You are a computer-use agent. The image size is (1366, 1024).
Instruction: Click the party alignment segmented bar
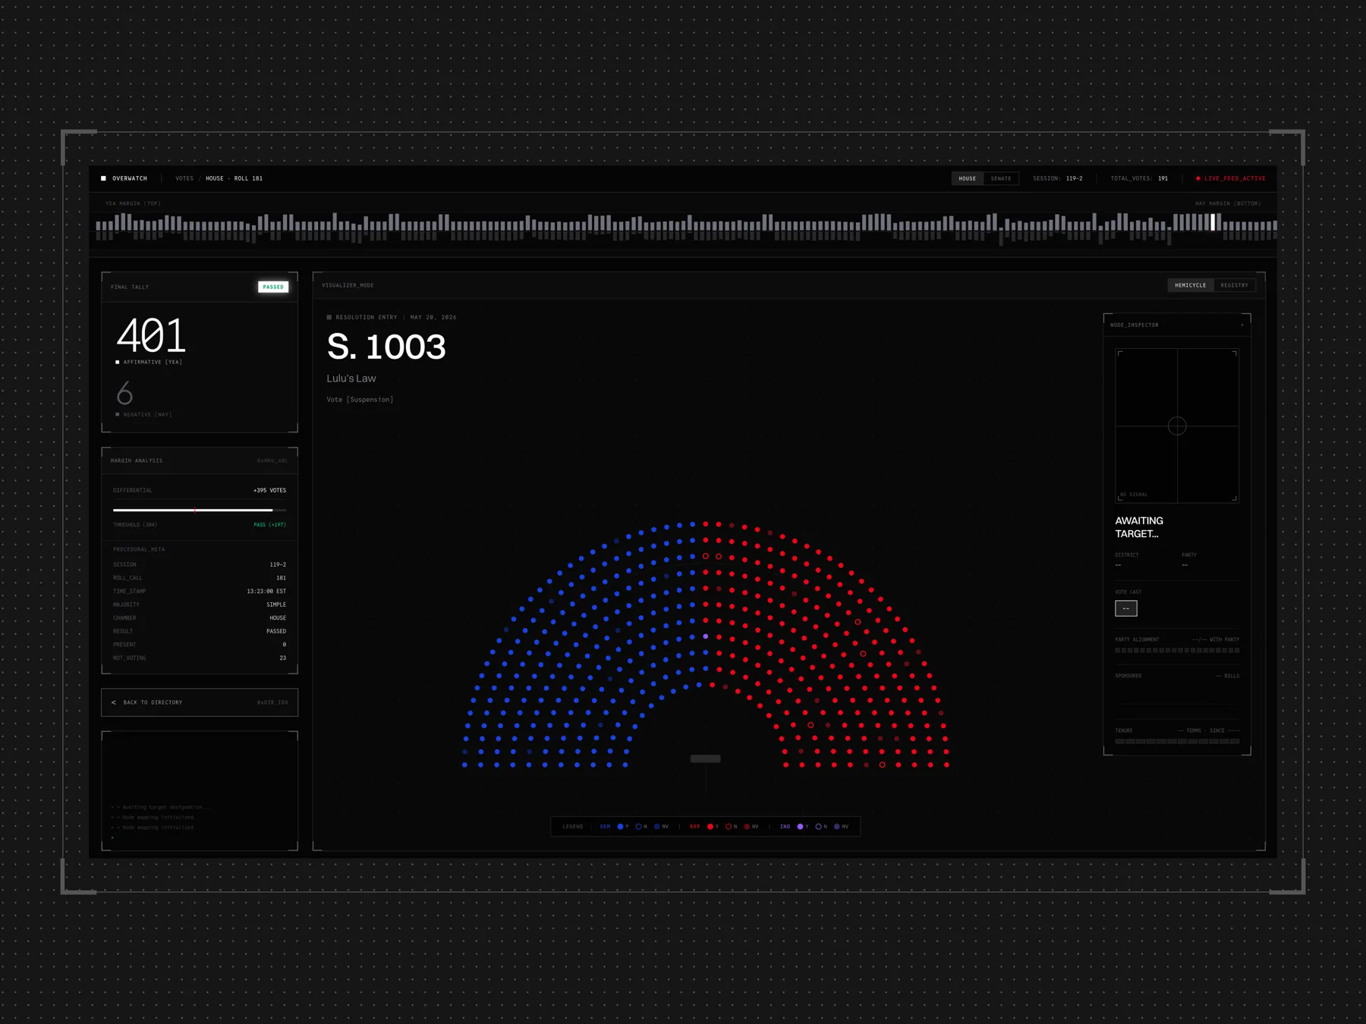1177,651
